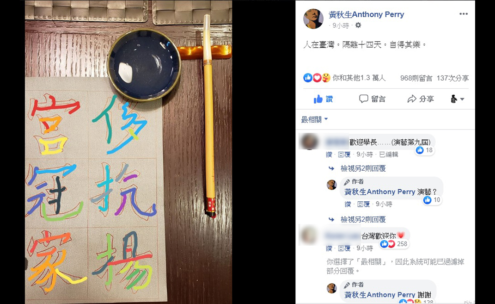This screenshot has width=495, height=304.
Task: Click the 黃秋生Anthony Perry post author name
Action: click(366, 14)
